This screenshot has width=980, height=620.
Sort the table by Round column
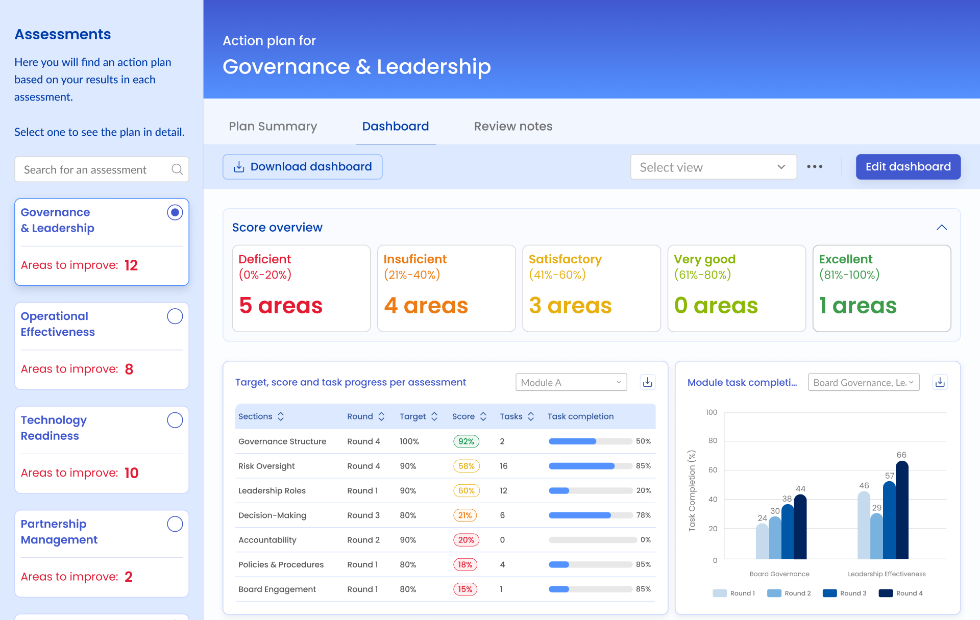tap(381, 416)
